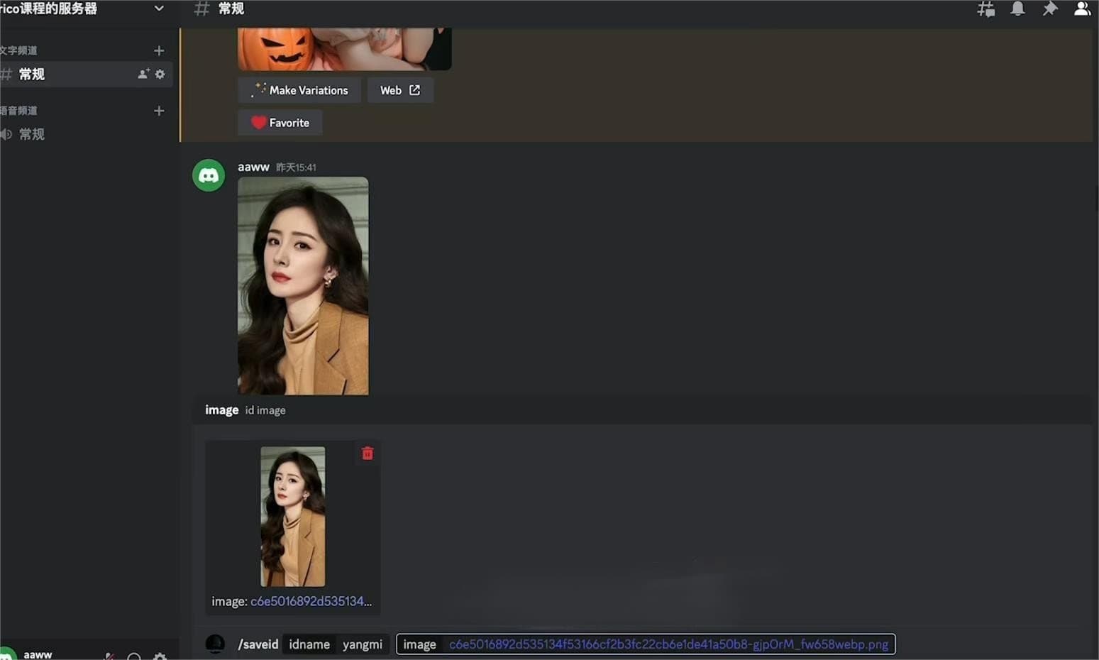Collapse the 语音频道 category
Image resolution: width=1099 pixels, height=660 pixels.
tap(19, 111)
